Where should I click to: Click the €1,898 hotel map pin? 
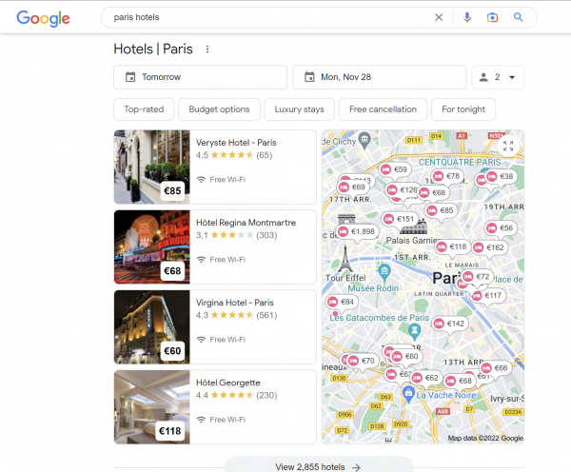[x=358, y=231]
